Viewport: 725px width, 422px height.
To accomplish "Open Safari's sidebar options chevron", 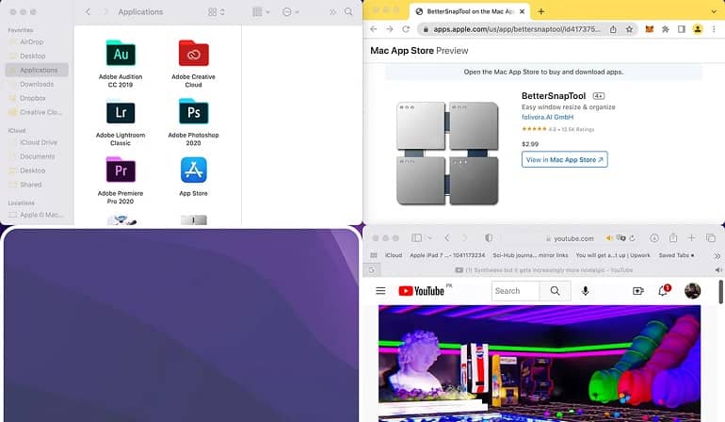I will coord(429,238).
